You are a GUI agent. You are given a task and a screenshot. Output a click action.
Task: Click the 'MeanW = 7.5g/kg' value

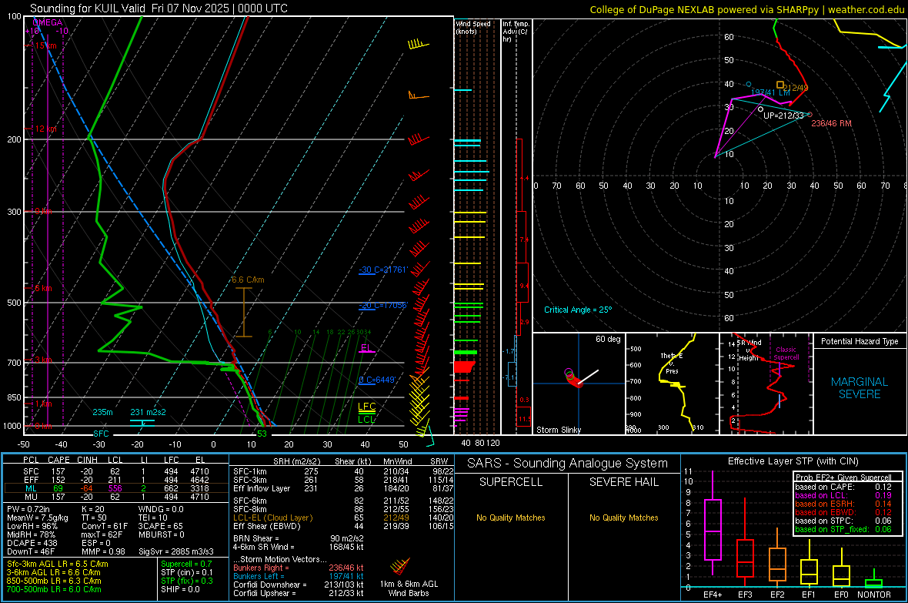tap(37, 518)
